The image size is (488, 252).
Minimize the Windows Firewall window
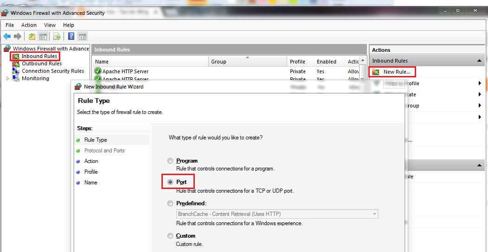pos(446,11)
